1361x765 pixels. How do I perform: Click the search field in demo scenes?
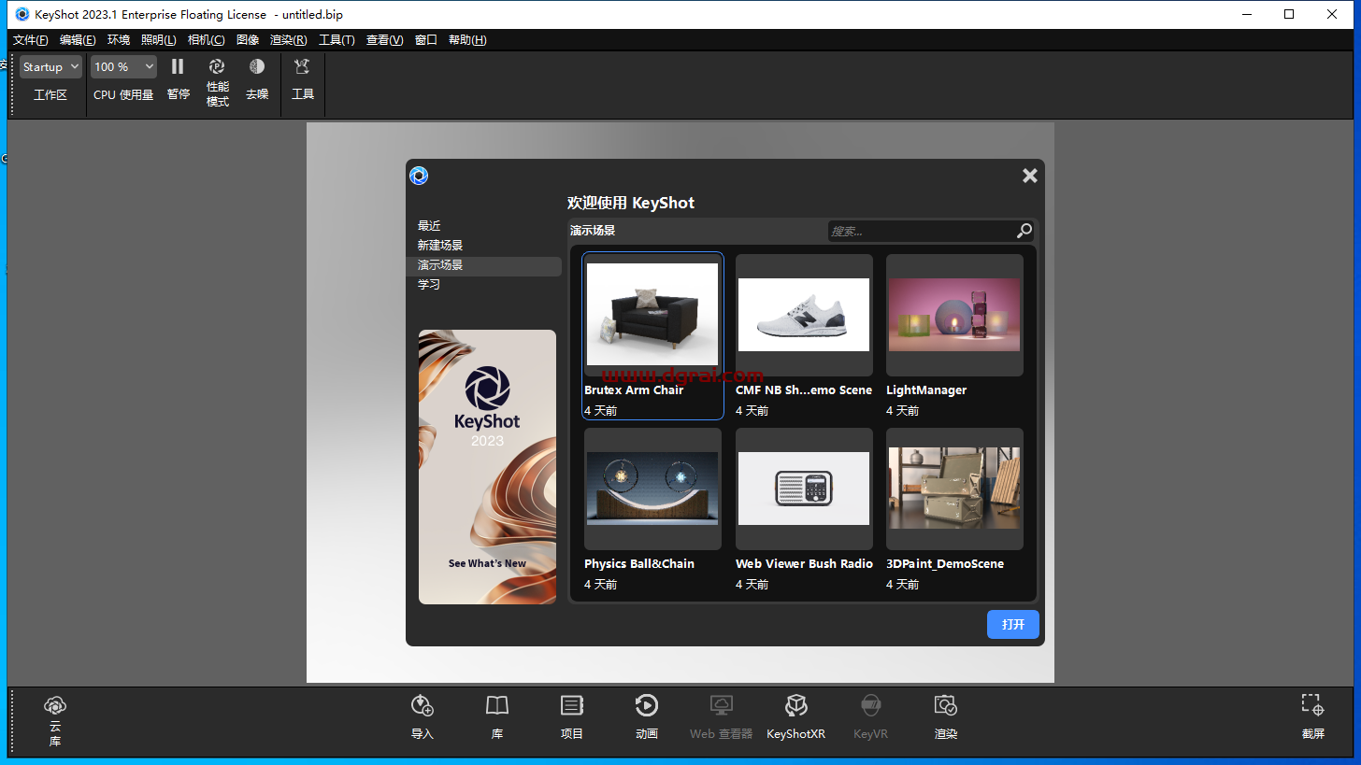[x=921, y=231]
